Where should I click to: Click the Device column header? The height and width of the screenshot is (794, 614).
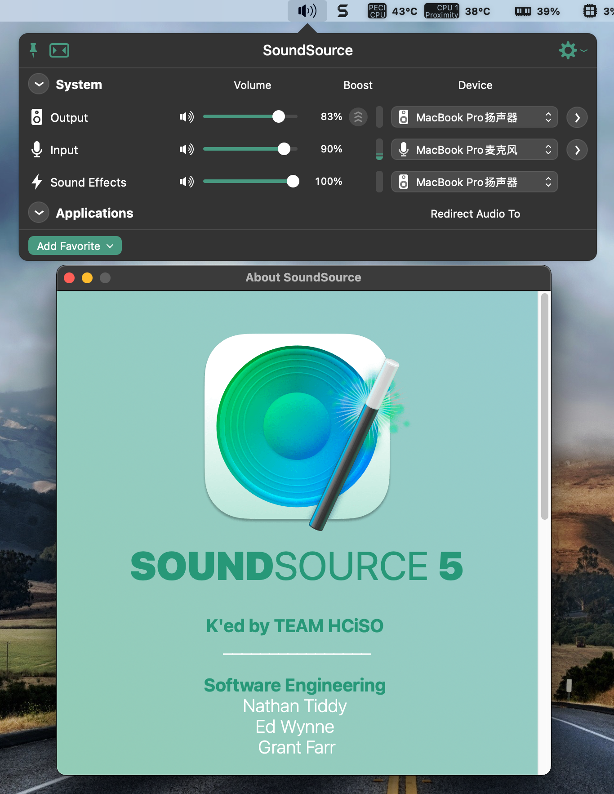(475, 85)
